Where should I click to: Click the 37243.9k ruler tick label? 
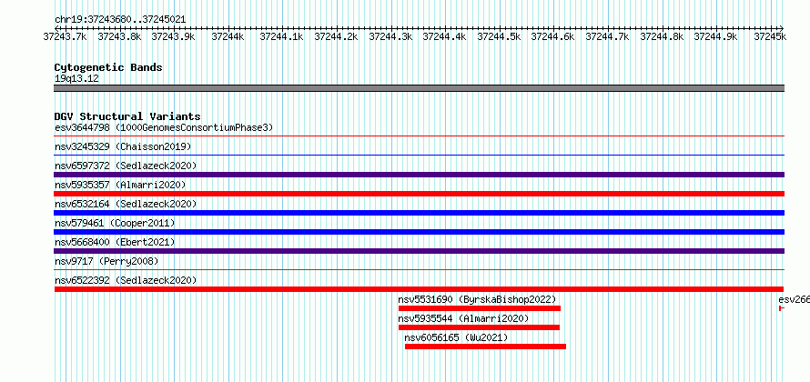[x=173, y=36]
